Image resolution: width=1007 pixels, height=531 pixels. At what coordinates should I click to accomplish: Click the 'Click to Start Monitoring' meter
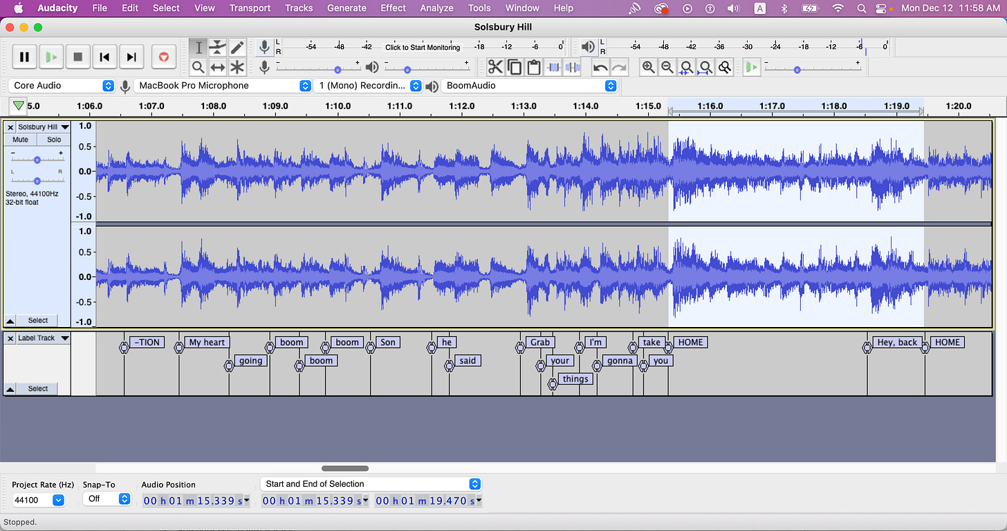(423, 47)
